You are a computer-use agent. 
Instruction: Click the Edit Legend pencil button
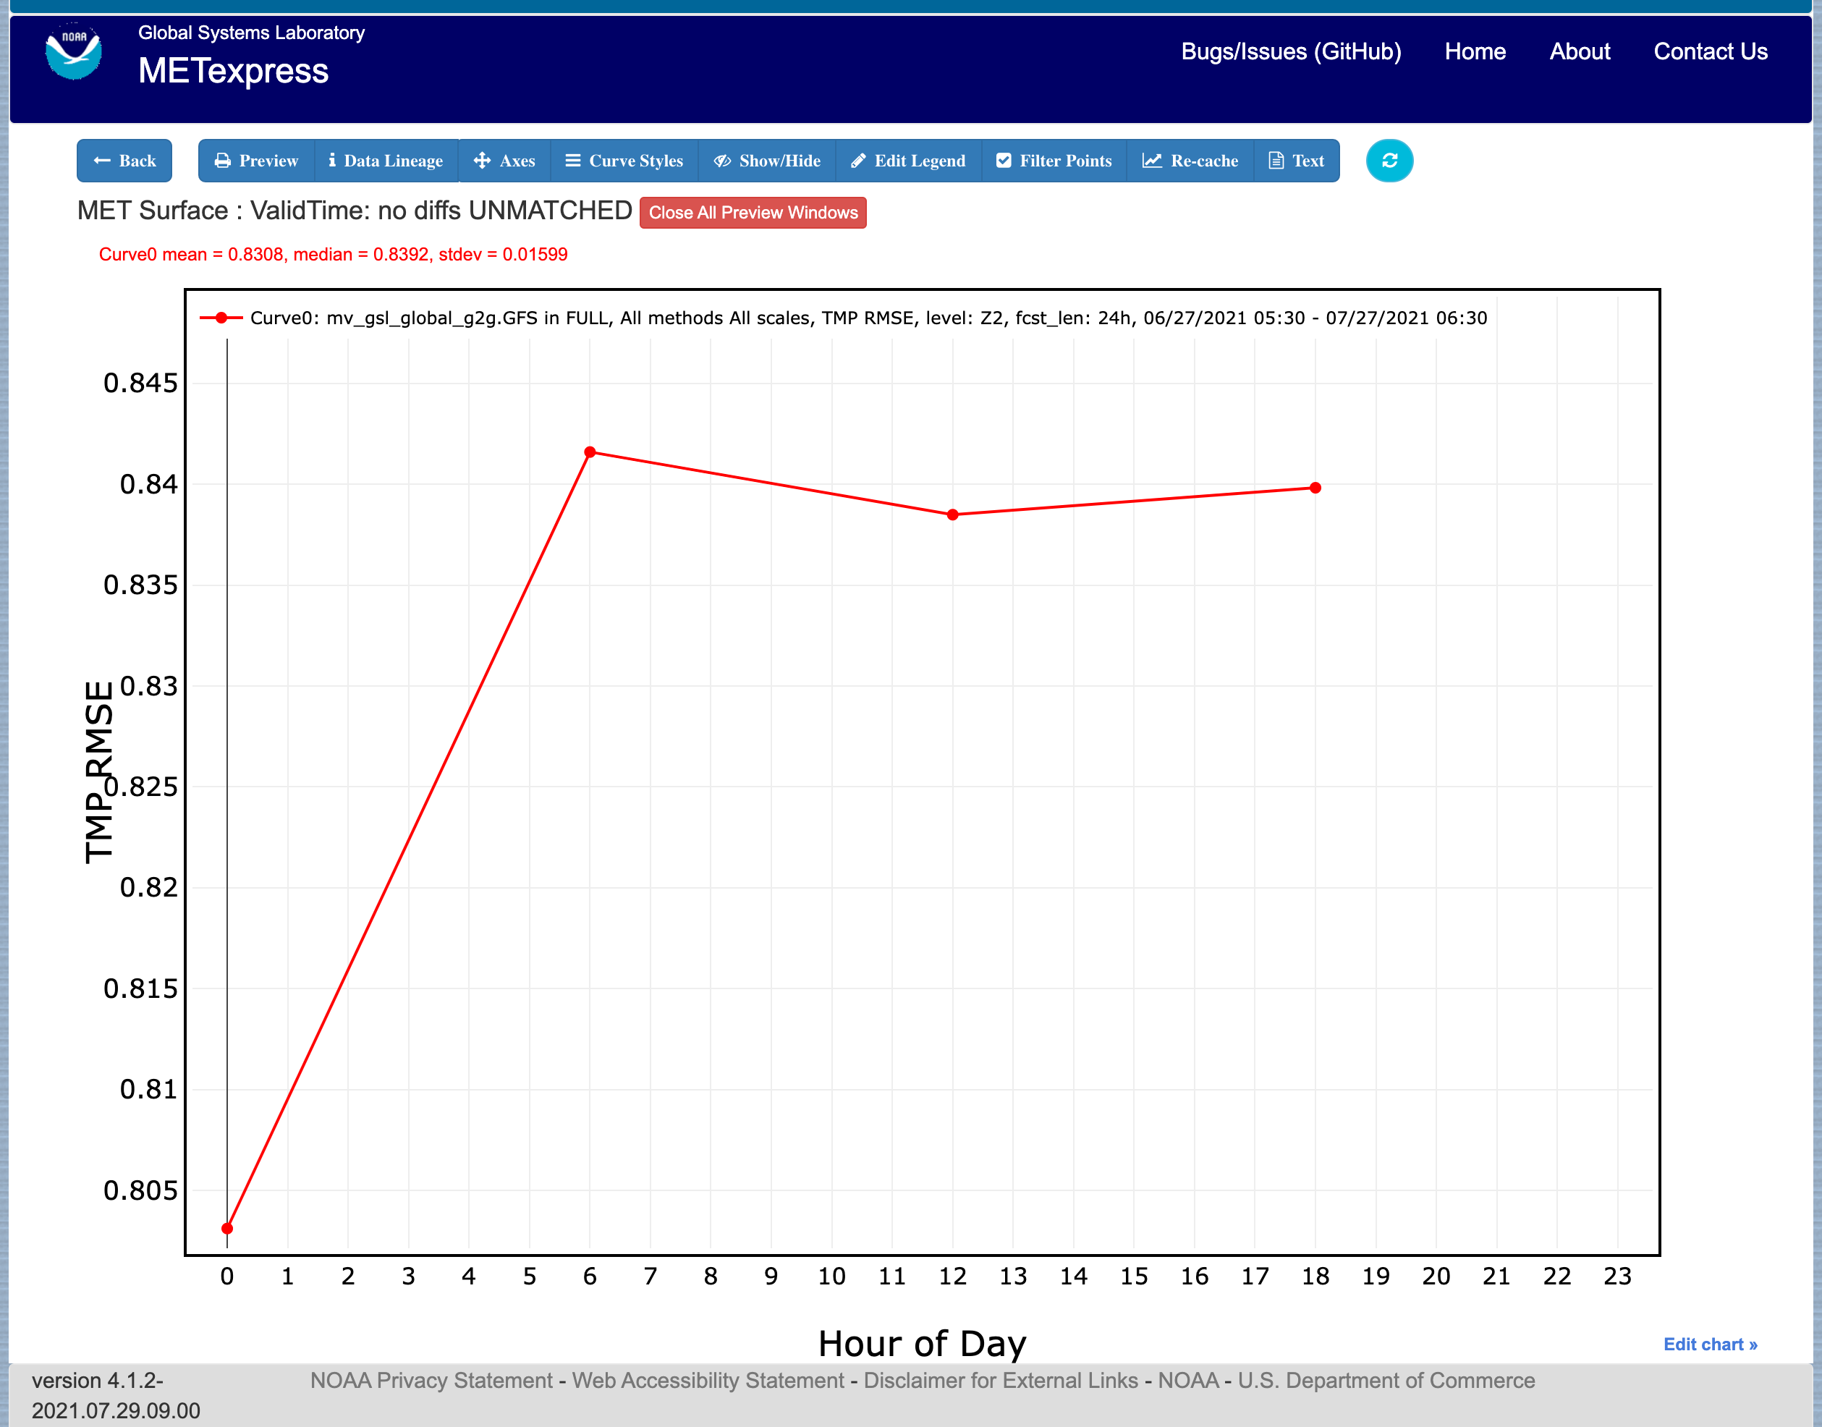908,161
